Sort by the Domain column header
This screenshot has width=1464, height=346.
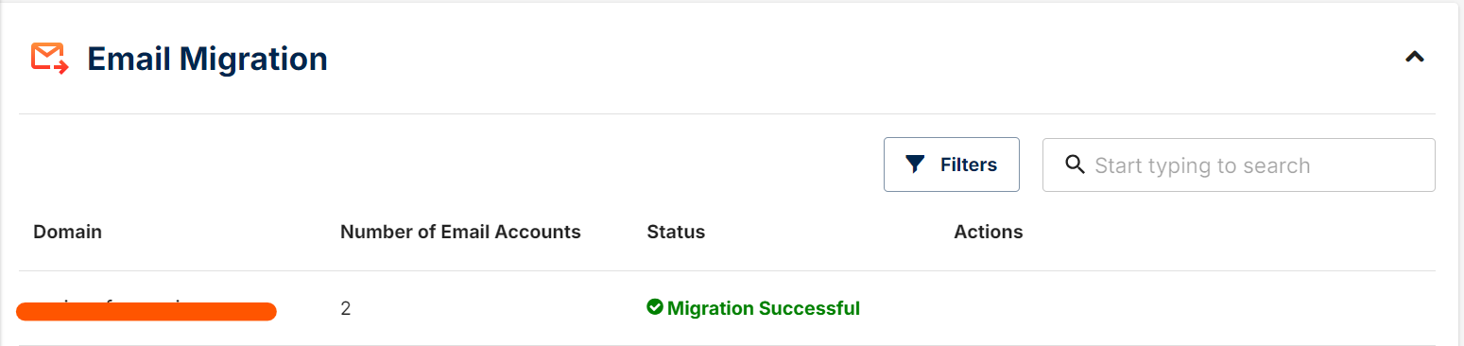click(x=68, y=232)
